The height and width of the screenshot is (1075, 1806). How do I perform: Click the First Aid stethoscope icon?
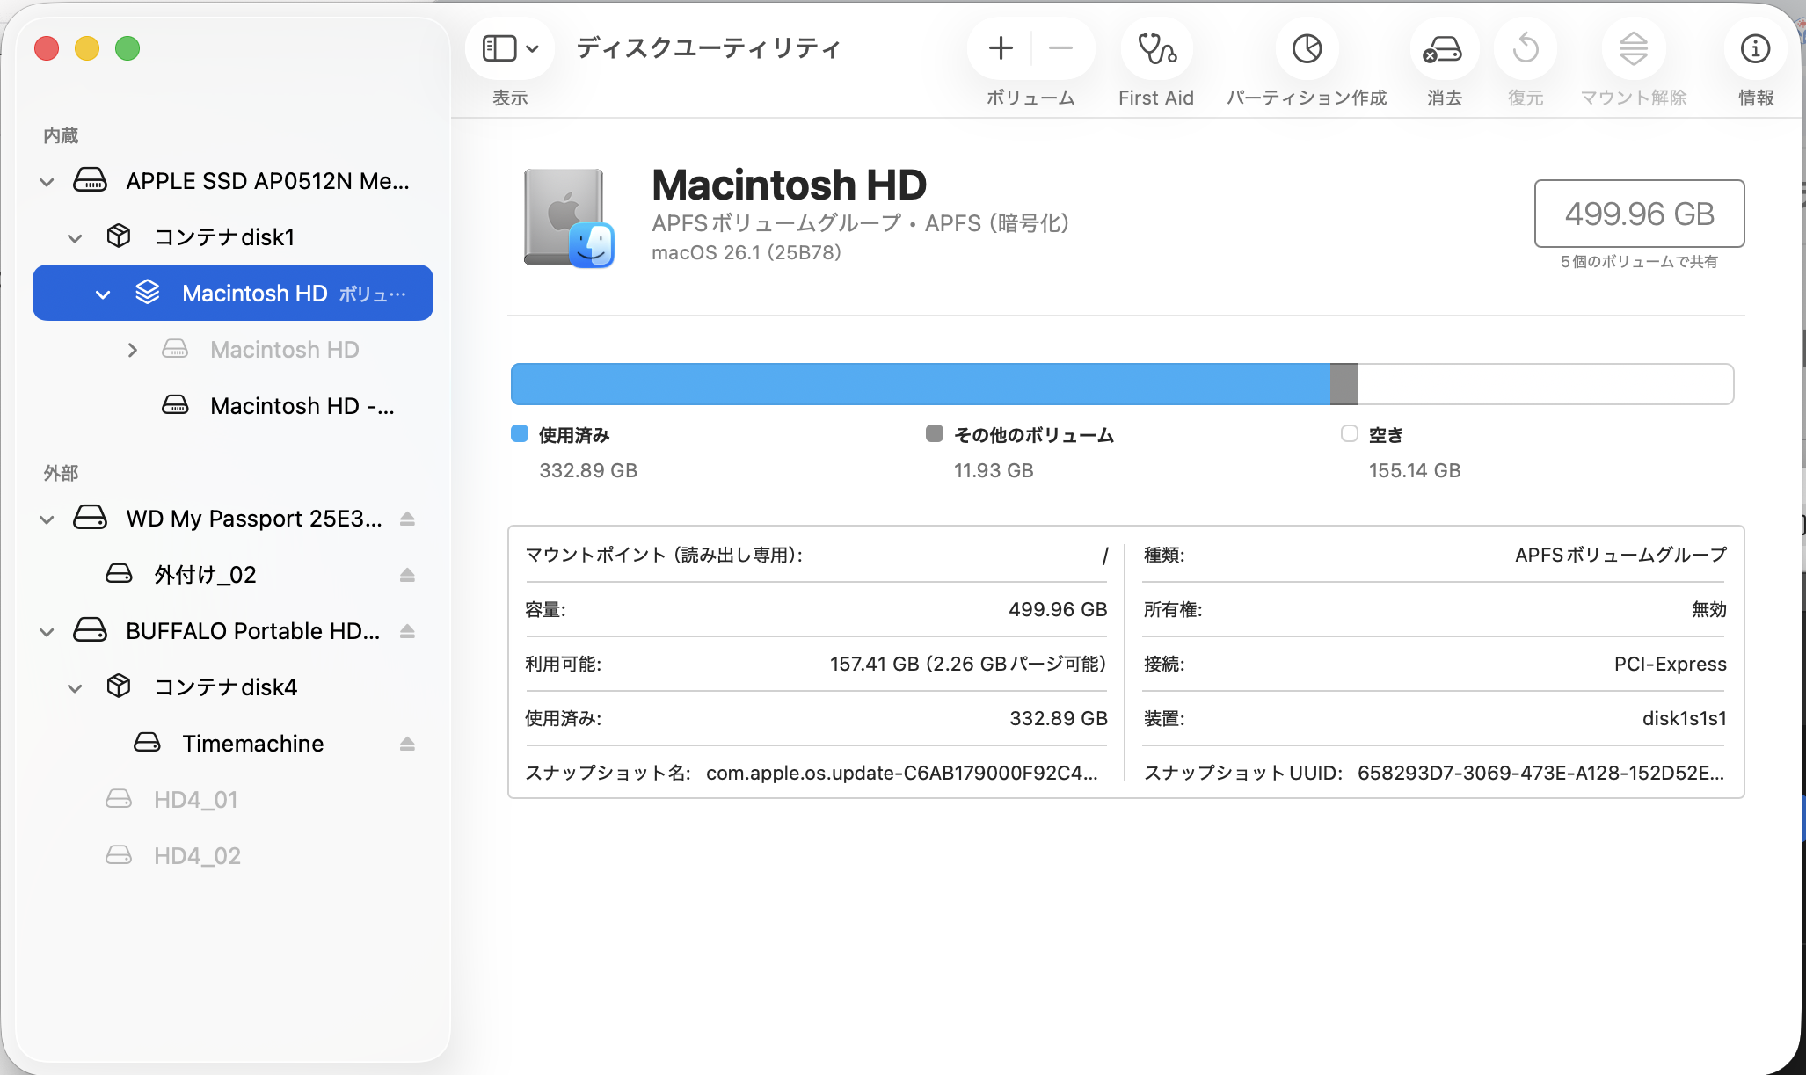[x=1156, y=48]
